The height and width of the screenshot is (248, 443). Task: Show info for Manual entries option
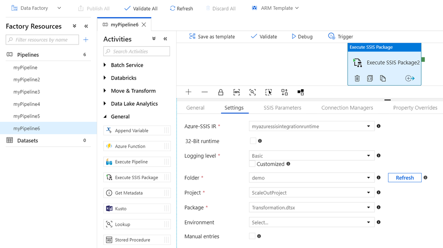(259, 236)
